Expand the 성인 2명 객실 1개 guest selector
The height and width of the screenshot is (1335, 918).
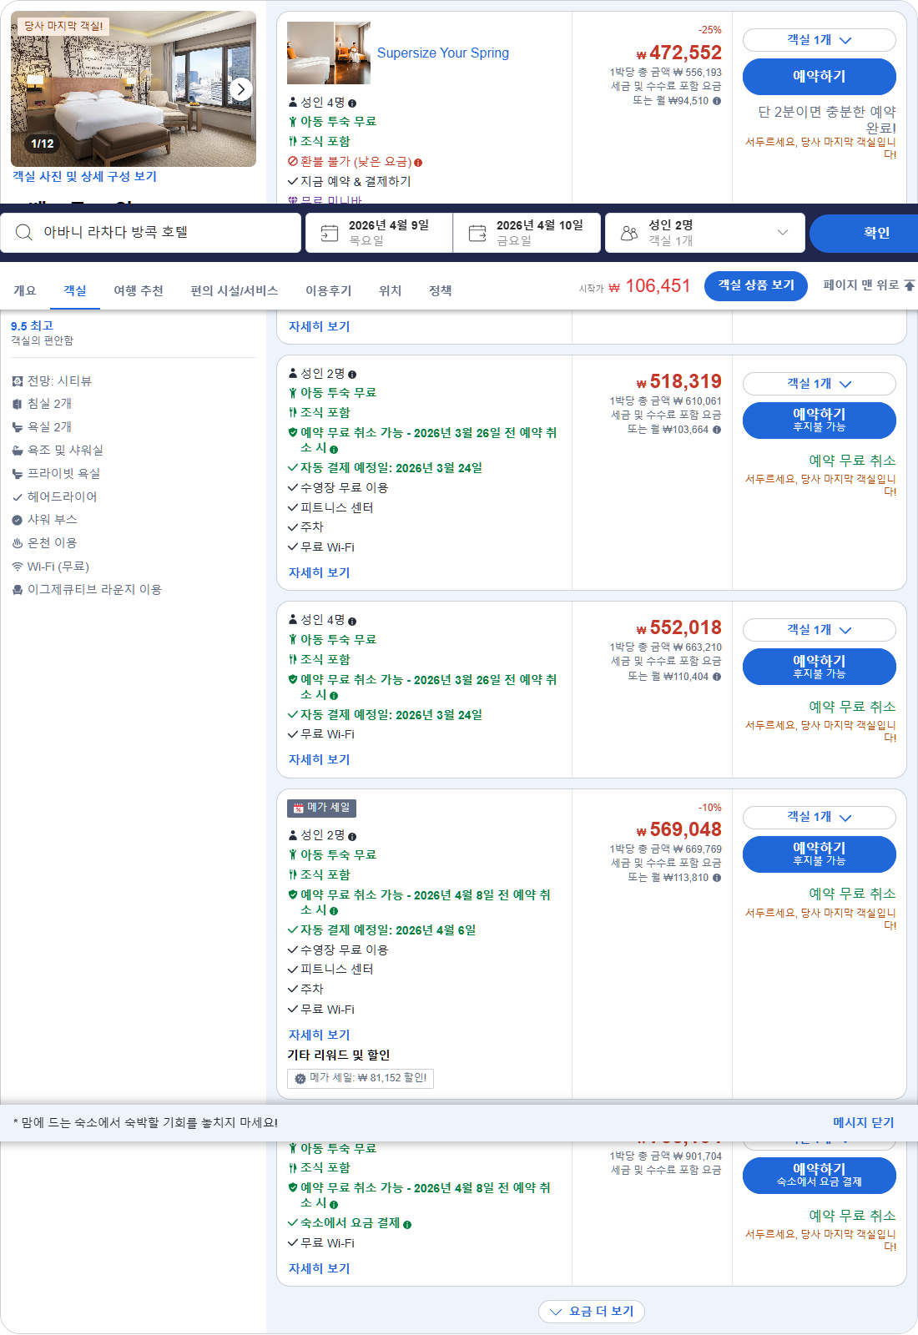point(705,233)
